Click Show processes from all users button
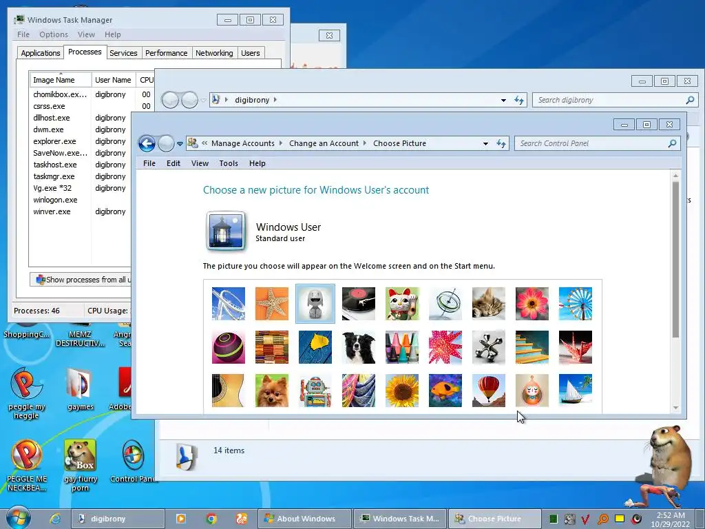 81,280
